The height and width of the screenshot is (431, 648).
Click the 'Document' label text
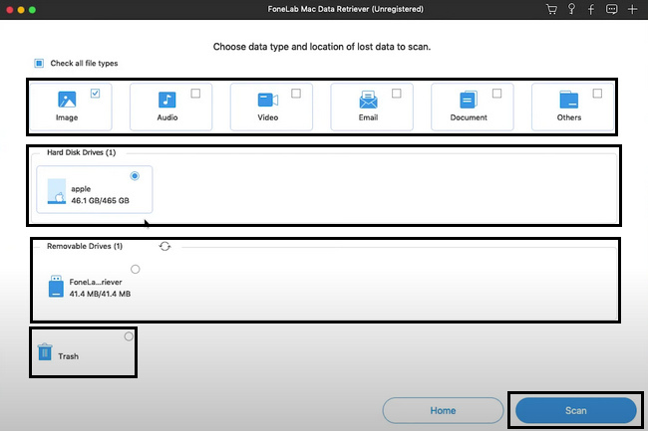pos(469,117)
